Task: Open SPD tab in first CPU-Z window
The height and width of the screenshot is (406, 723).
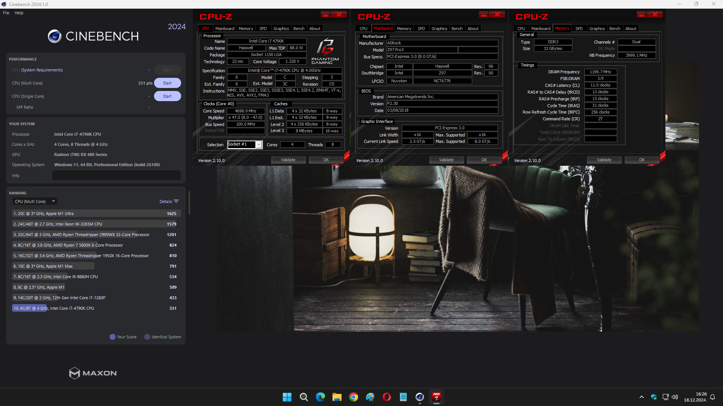Action: 263,29
